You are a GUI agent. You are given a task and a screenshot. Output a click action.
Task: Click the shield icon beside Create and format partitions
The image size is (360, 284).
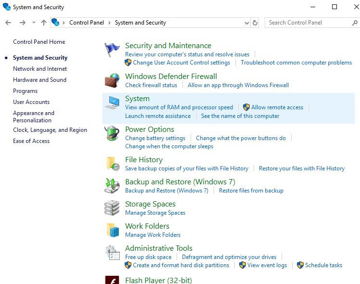(x=128, y=265)
